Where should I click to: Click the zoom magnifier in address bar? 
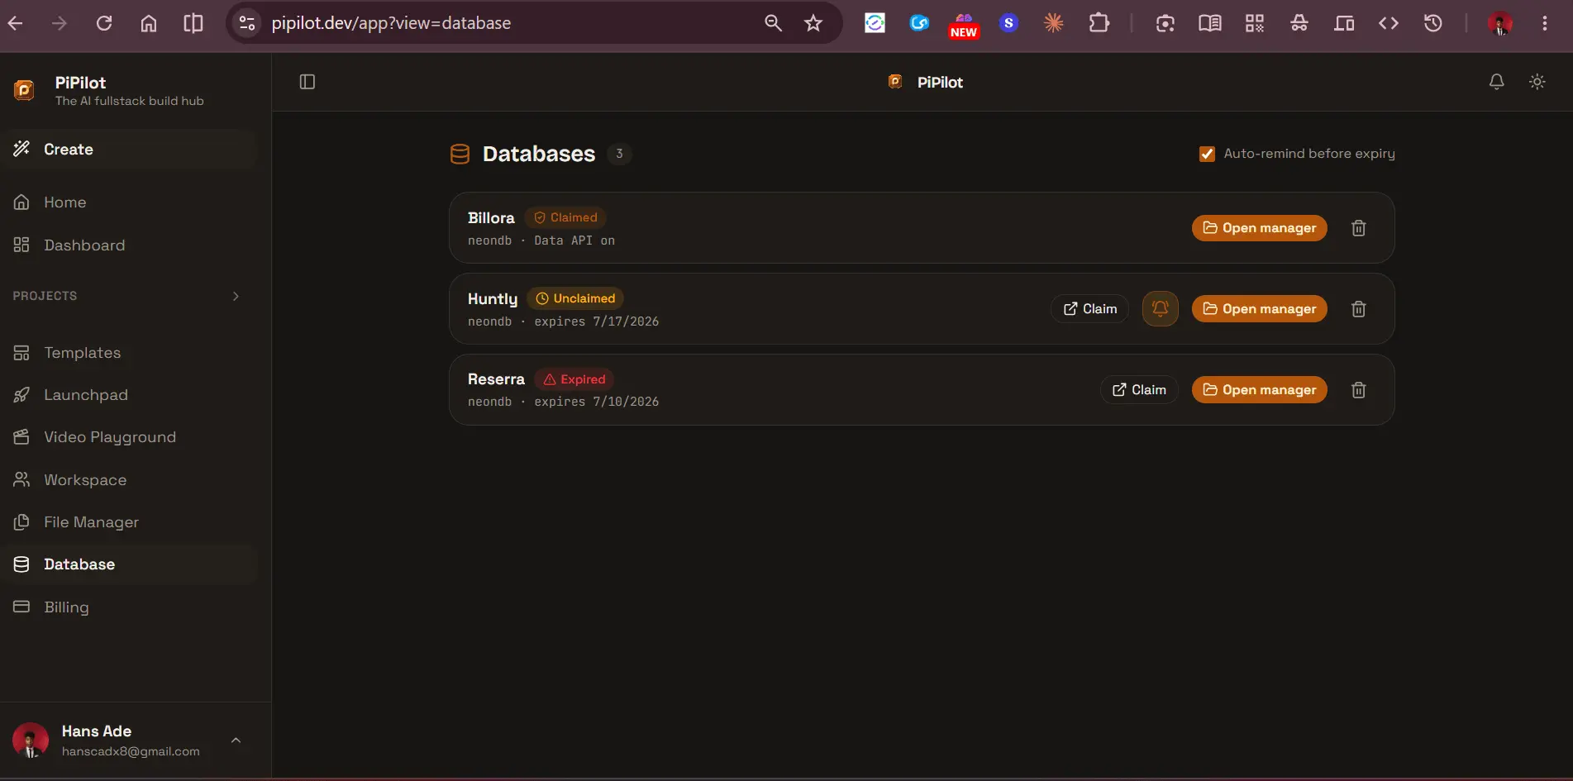tap(773, 23)
